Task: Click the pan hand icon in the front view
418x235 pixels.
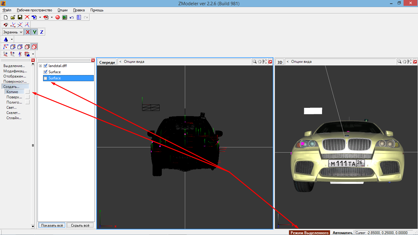Action: [260, 62]
